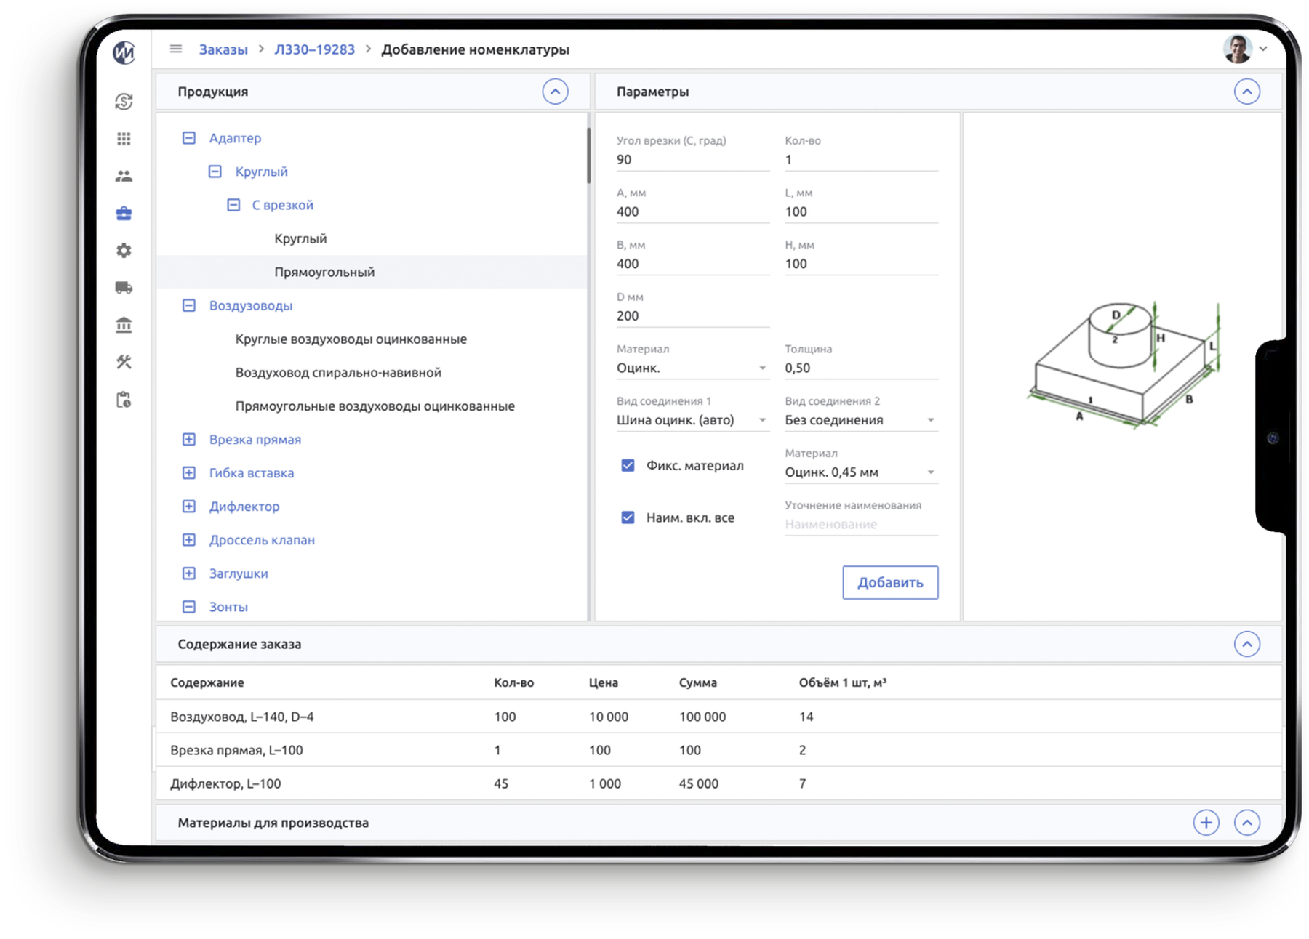
Task: Click the Добавить button
Action: pyautogui.click(x=890, y=583)
